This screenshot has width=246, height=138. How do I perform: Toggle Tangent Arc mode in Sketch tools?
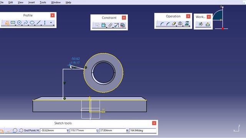(x=15, y=130)
